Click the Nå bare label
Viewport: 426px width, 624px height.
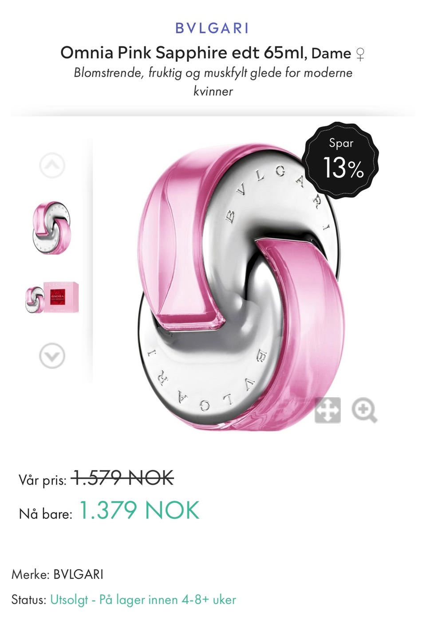click(45, 514)
